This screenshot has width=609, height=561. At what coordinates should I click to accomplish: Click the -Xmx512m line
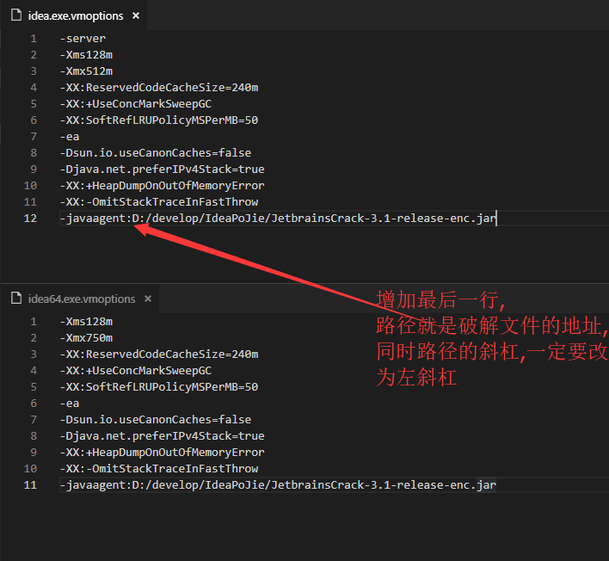click(86, 71)
